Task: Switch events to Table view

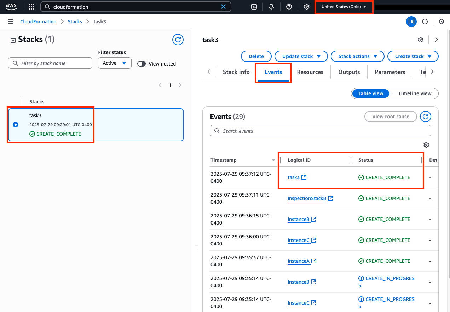Action: 370,93
